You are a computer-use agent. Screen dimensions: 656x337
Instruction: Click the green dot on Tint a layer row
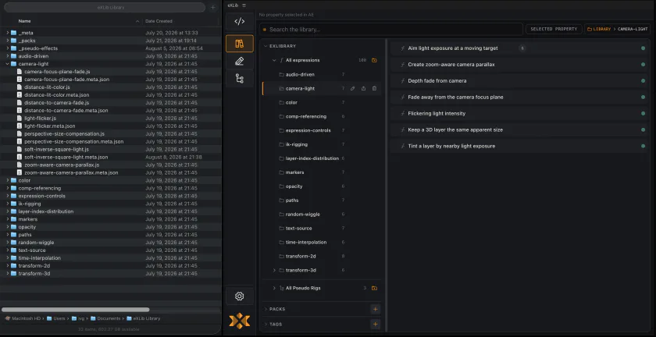[643, 146]
